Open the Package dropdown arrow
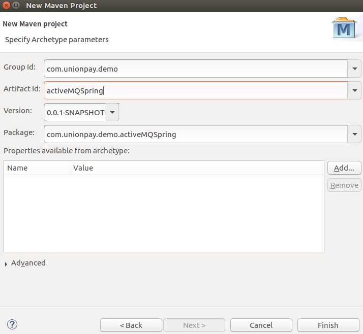Viewport: 363px width, 334px height. 354,135
